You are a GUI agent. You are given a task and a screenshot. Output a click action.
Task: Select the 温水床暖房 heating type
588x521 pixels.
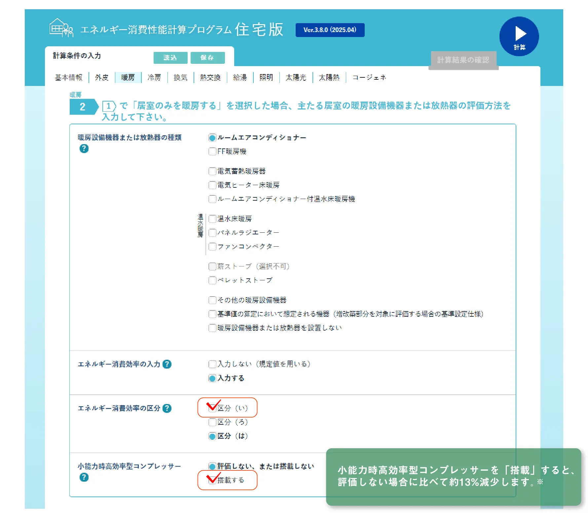tap(212, 219)
